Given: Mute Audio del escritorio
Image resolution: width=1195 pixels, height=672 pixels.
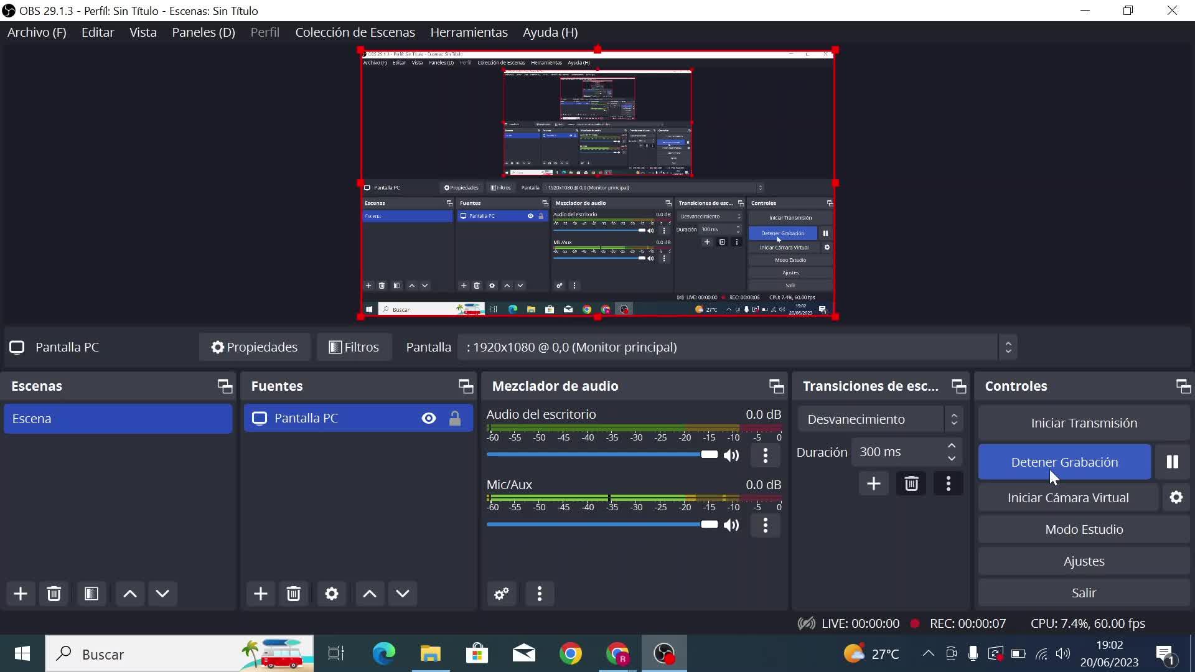Looking at the screenshot, I should (732, 455).
